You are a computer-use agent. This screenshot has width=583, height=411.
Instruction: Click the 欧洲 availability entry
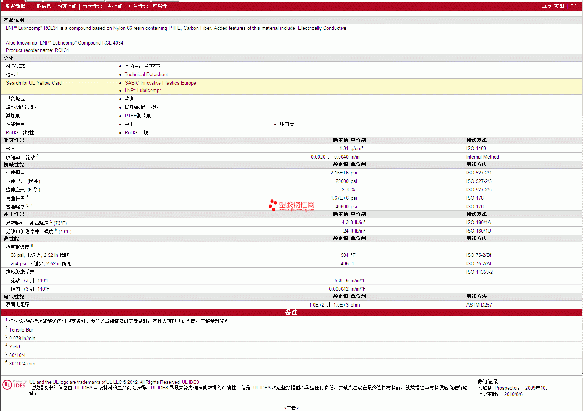[x=129, y=99]
